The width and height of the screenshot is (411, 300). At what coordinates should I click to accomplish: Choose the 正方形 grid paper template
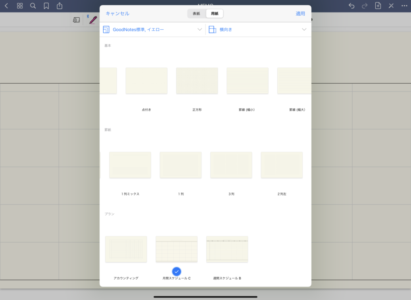197,81
